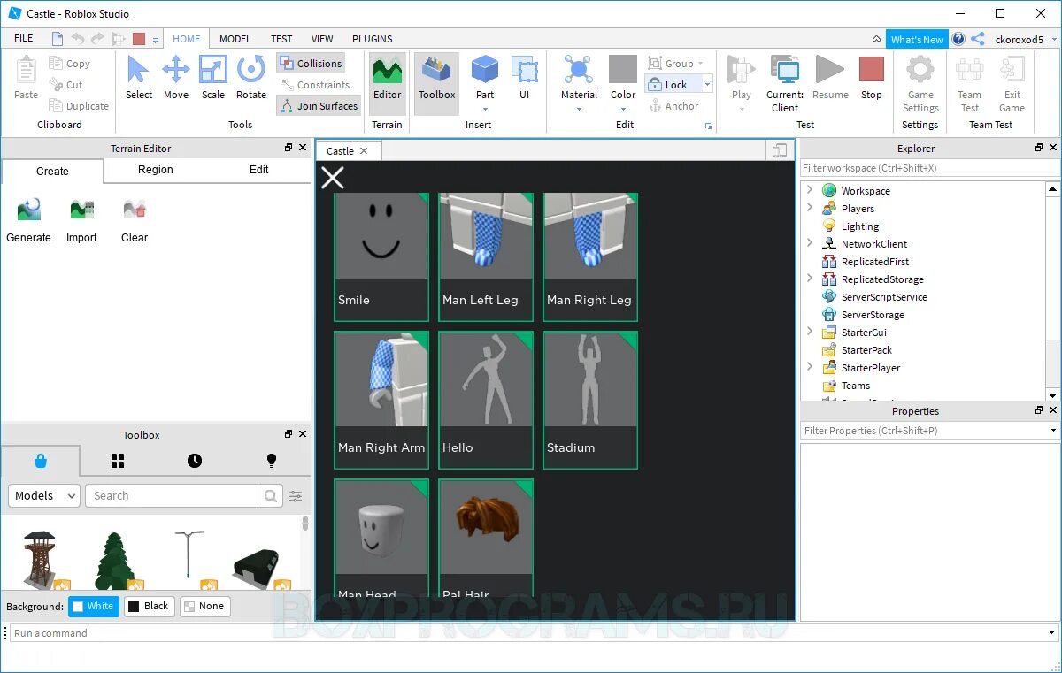Click Current: Client view switch
Image resolution: width=1062 pixels, height=673 pixels.
pyautogui.click(x=785, y=83)
